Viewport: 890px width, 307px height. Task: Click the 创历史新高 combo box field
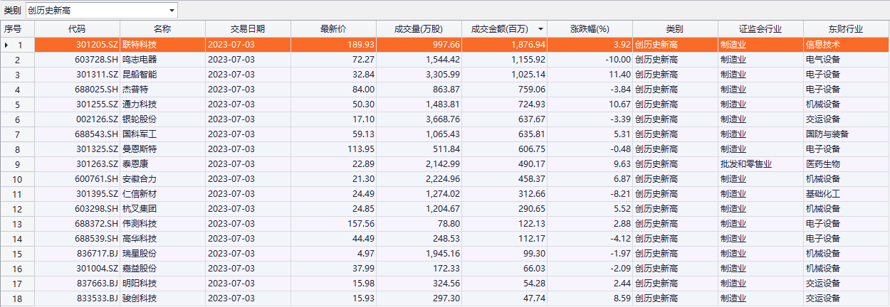(x=96, y=11)
